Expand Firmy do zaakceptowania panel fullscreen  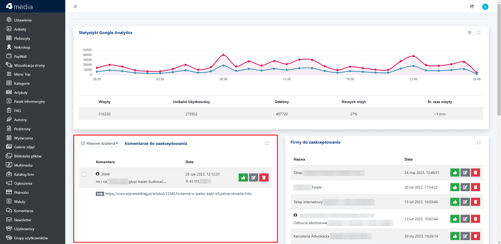pos(479,143)
